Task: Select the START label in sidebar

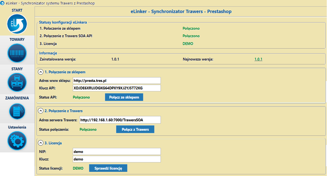Action: (17, 10)
